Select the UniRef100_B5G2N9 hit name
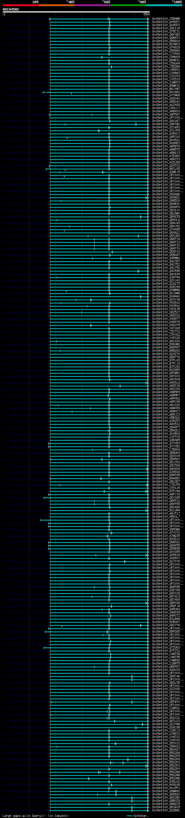The image size is (185, 818). coord(166,772)
